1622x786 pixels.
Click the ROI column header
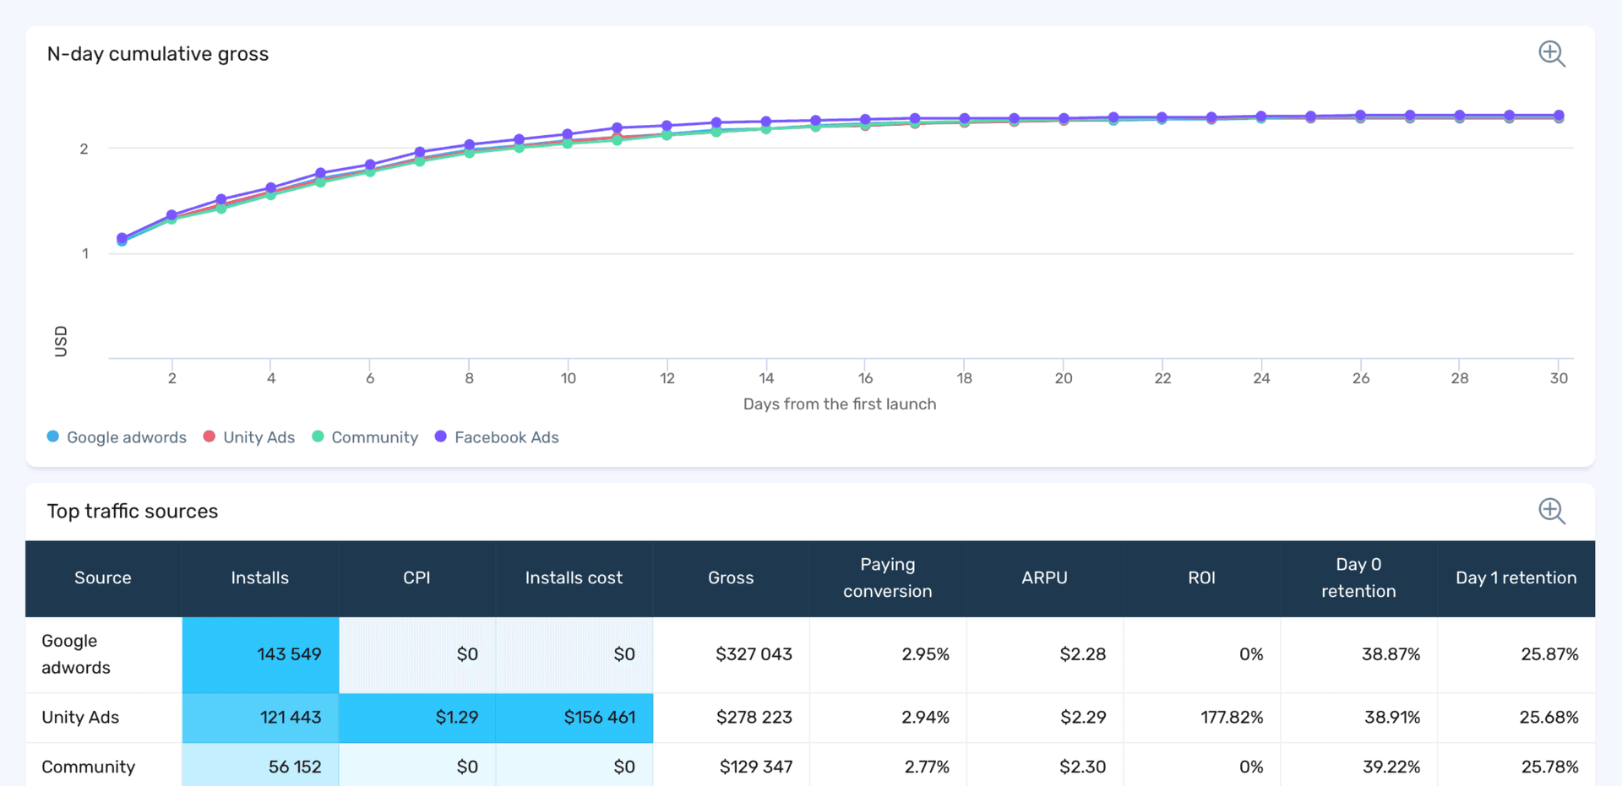1201,578
